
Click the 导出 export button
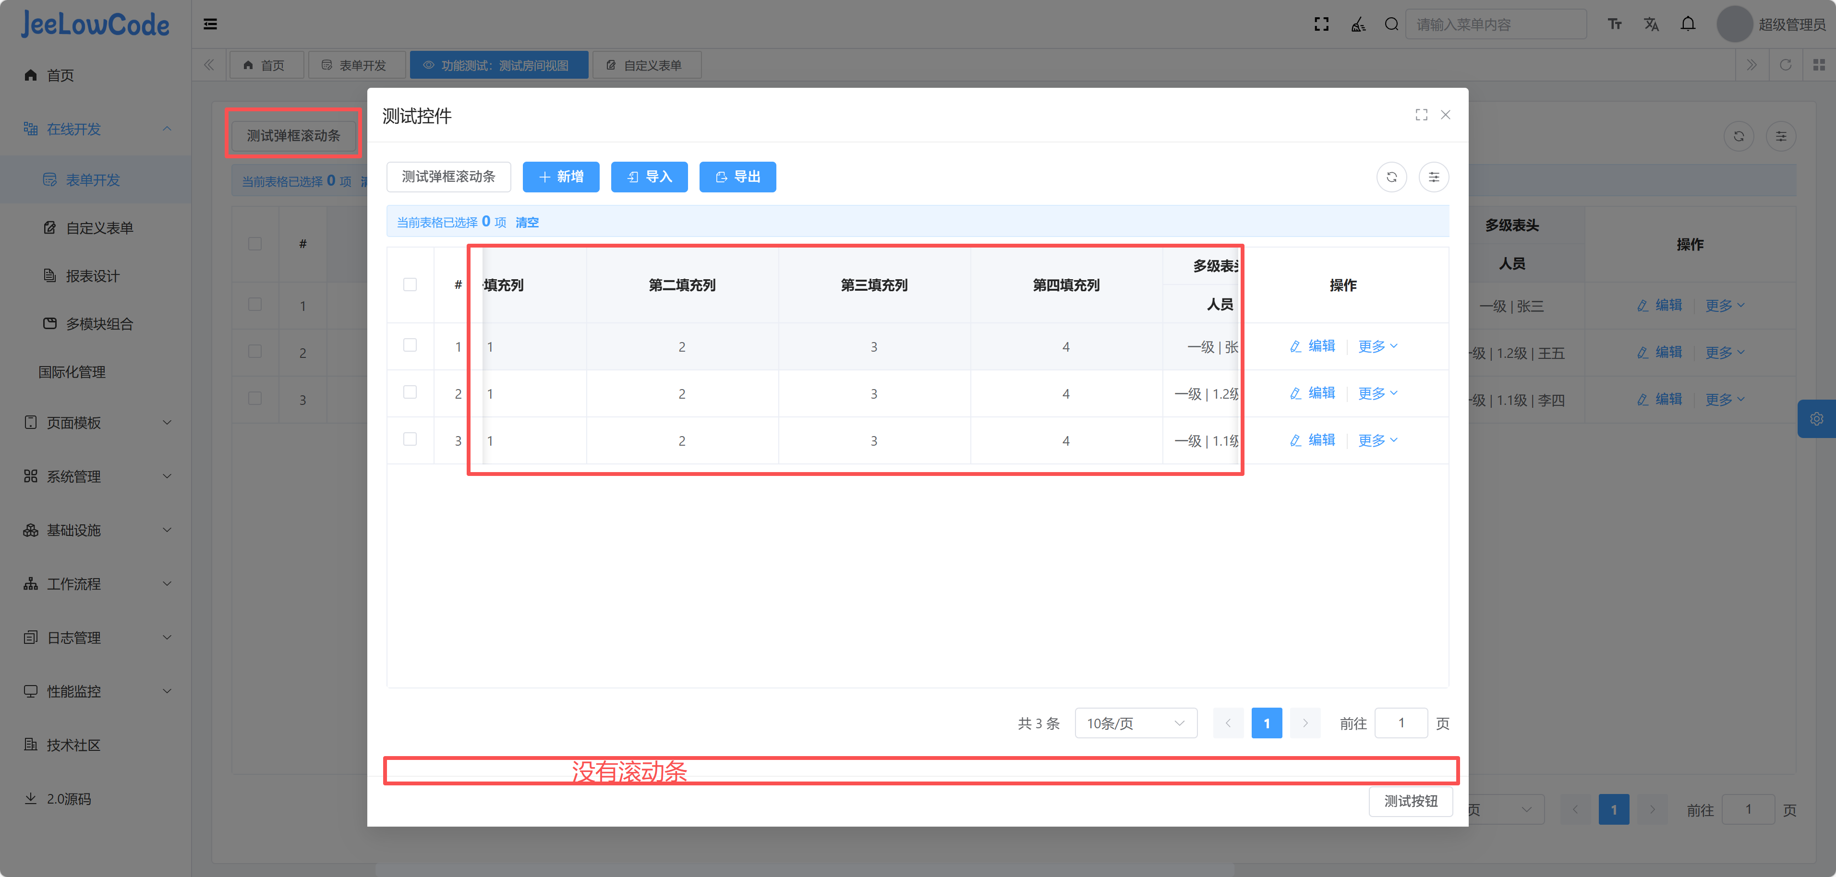[737, 177]
